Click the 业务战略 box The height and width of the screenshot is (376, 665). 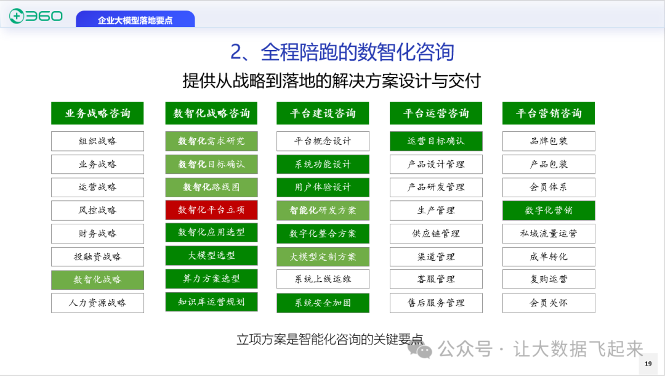97,164
